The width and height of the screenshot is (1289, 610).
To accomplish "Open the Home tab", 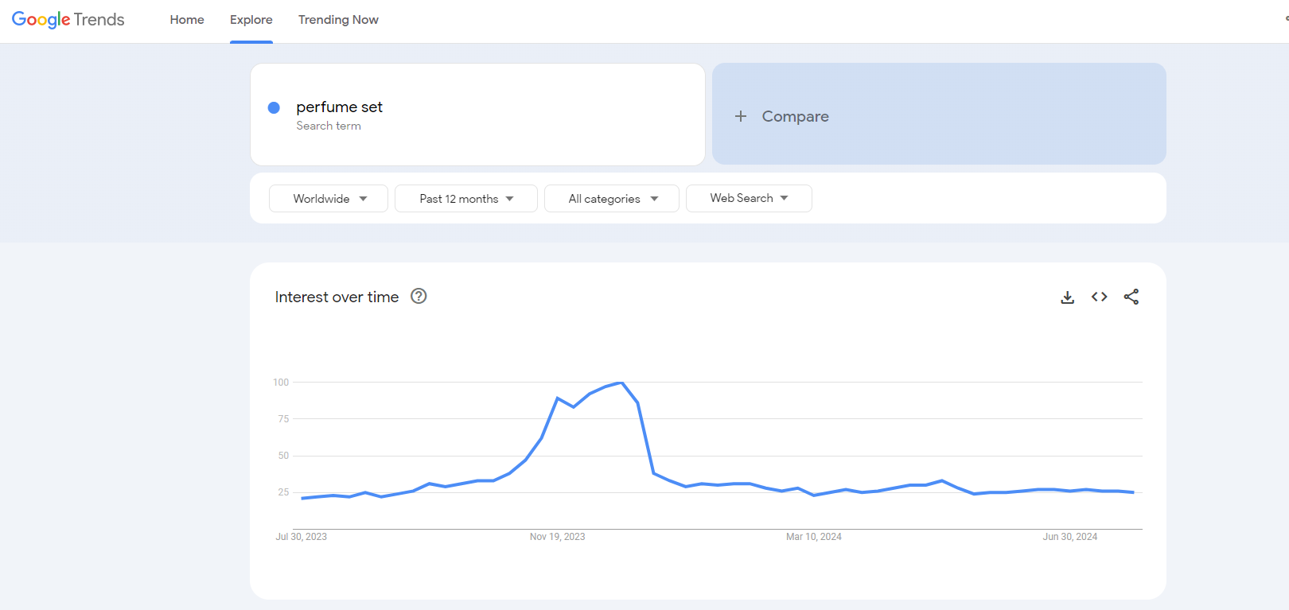I will pyautogui.click(x=187, y=20).
